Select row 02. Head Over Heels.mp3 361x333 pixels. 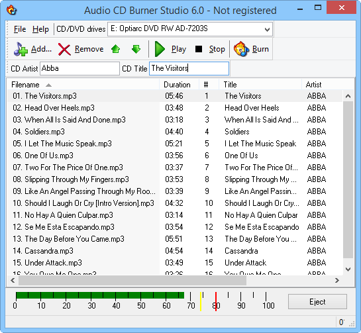(x=175, y=108)
